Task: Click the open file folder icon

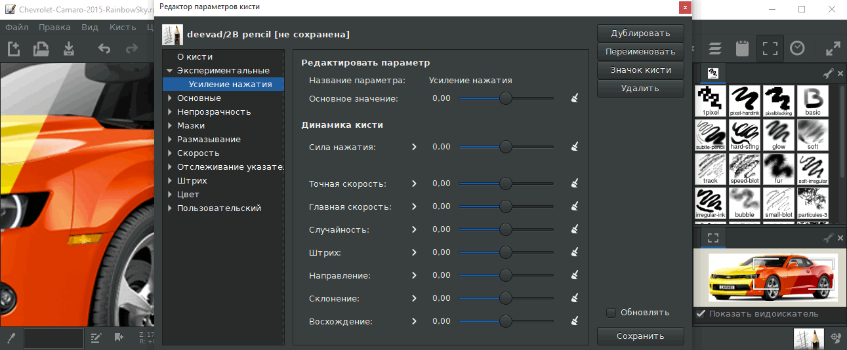Action: (41, 49)
